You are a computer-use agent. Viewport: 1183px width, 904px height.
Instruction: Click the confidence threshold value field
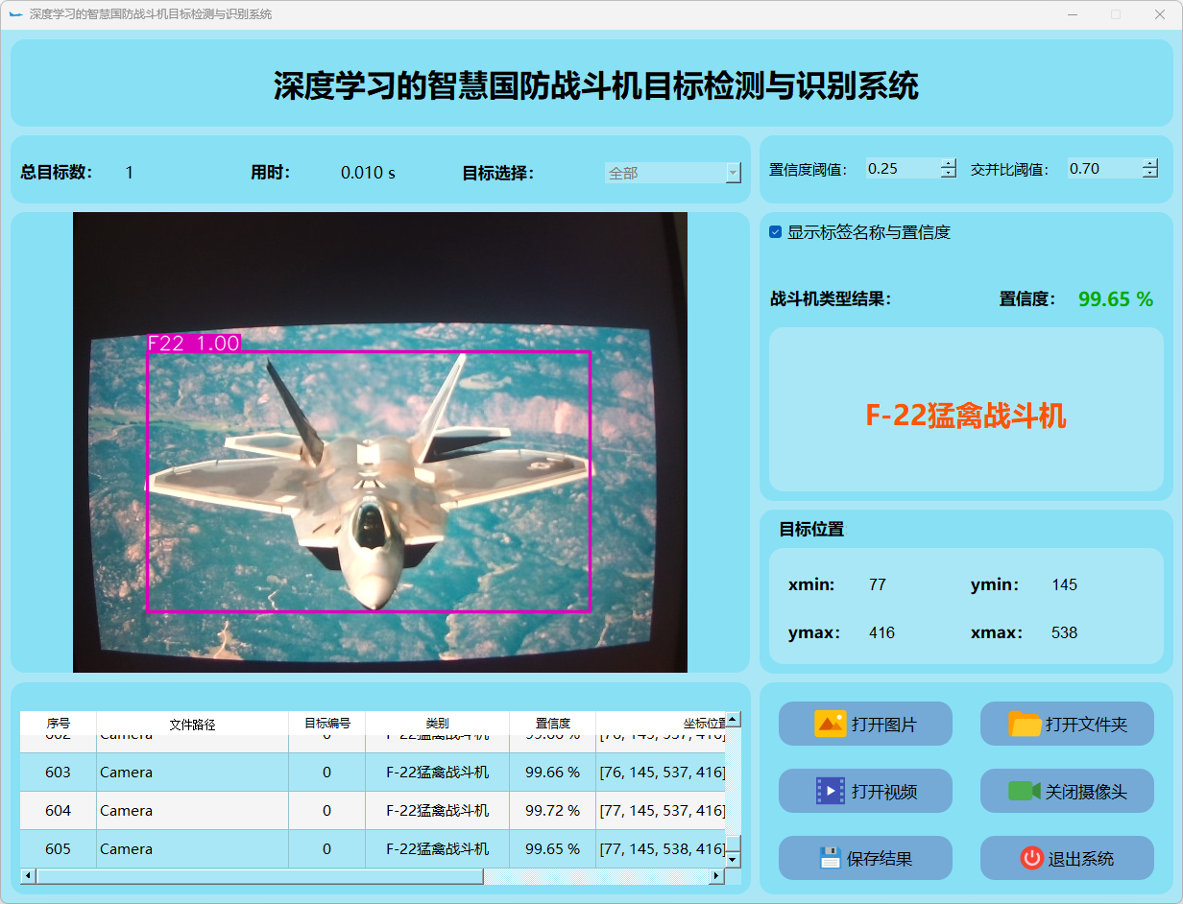pos(901,169)
